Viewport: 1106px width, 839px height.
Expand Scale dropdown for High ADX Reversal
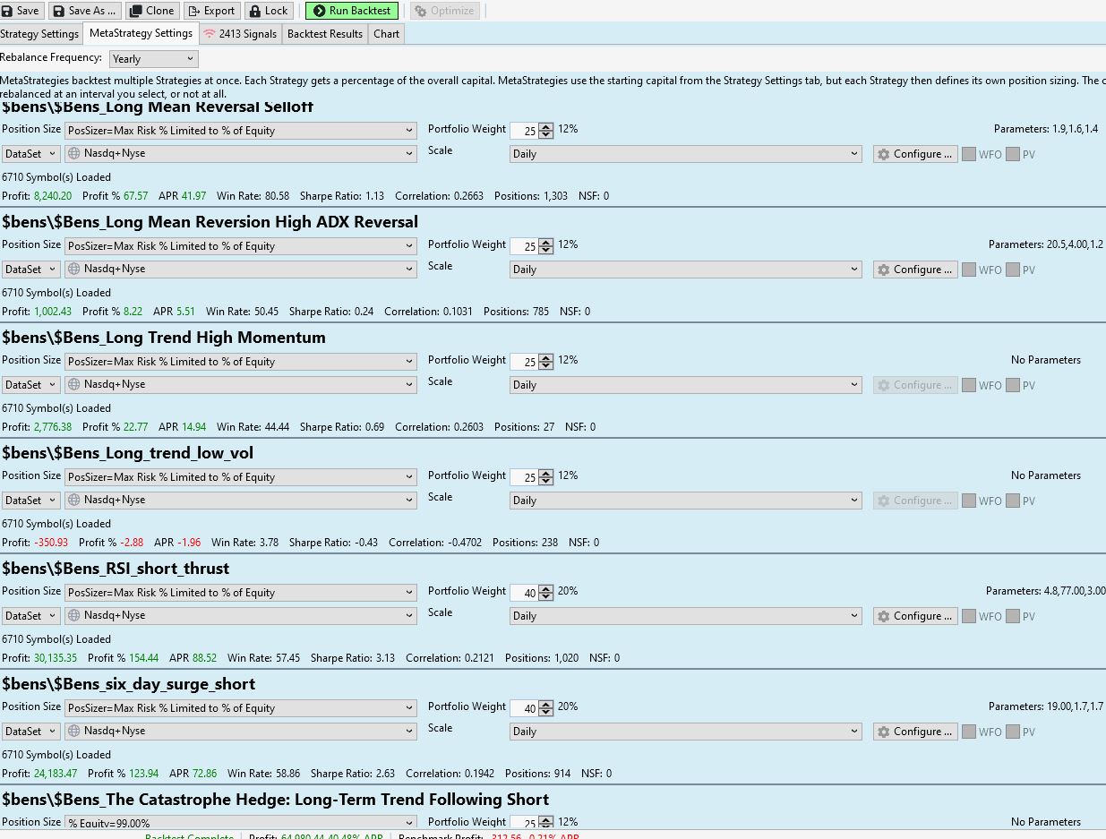click(x=685, y=270)
